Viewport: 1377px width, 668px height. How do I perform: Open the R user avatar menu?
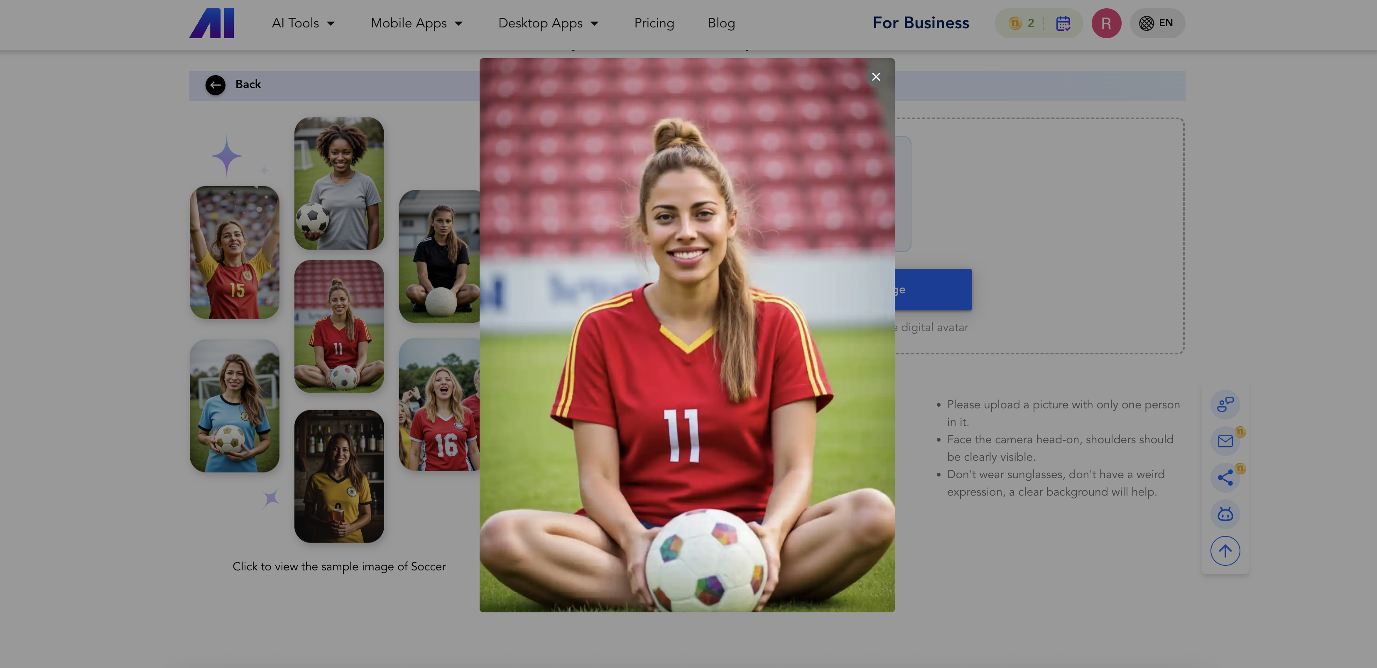coord(1106,23)
